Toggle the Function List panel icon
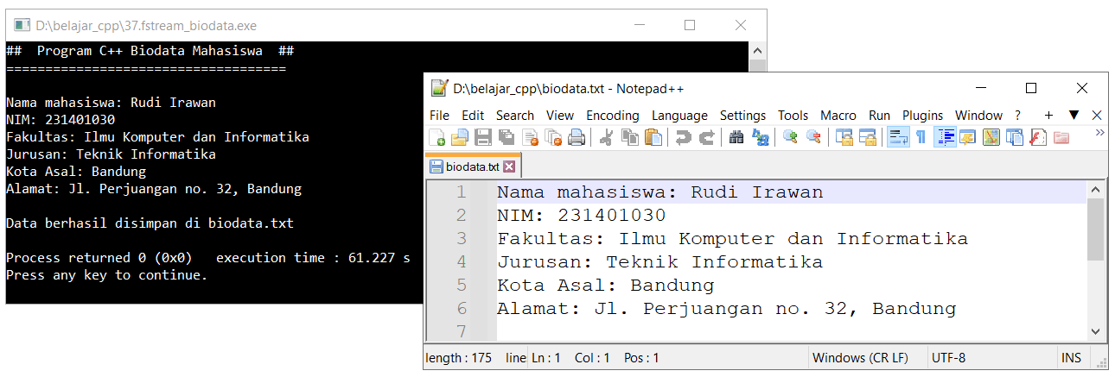Image resolution: width=1115 pixels, height=377 pixels. [1037, 137]
